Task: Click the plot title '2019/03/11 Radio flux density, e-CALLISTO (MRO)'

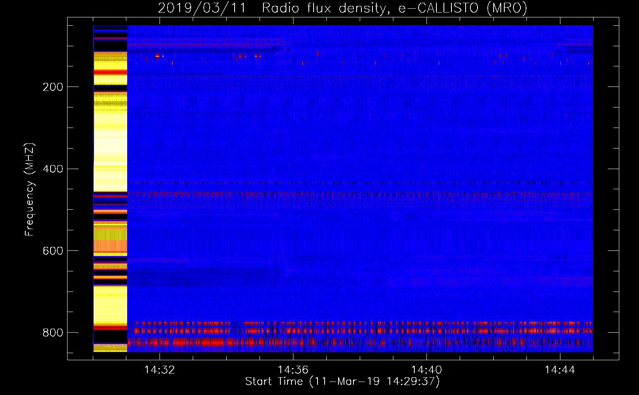Action: pos(342,8)
